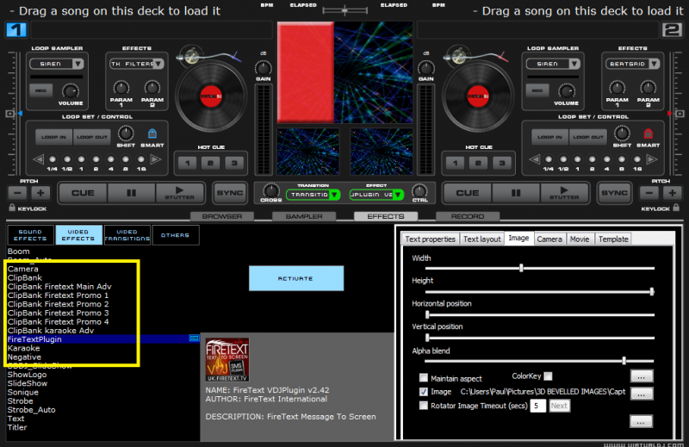Click left deck pitch plus button
689x447 pixels.
[40, 193]
